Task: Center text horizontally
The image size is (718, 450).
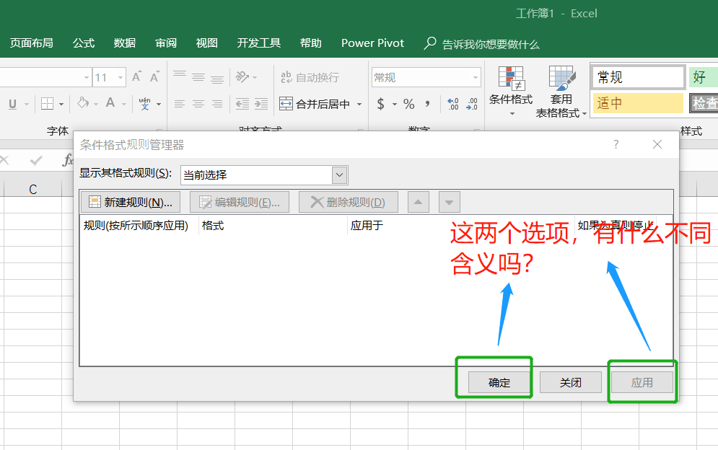Action: tap(198, 104)
